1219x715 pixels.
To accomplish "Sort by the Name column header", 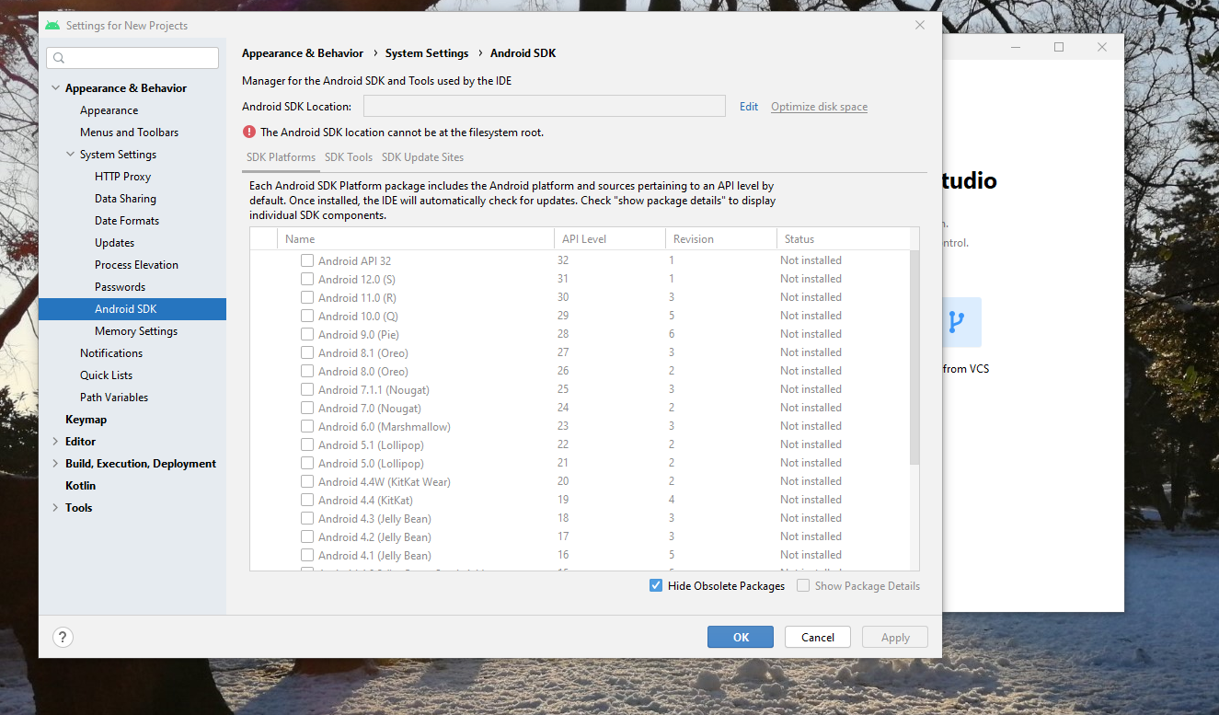I will point(415,239).
